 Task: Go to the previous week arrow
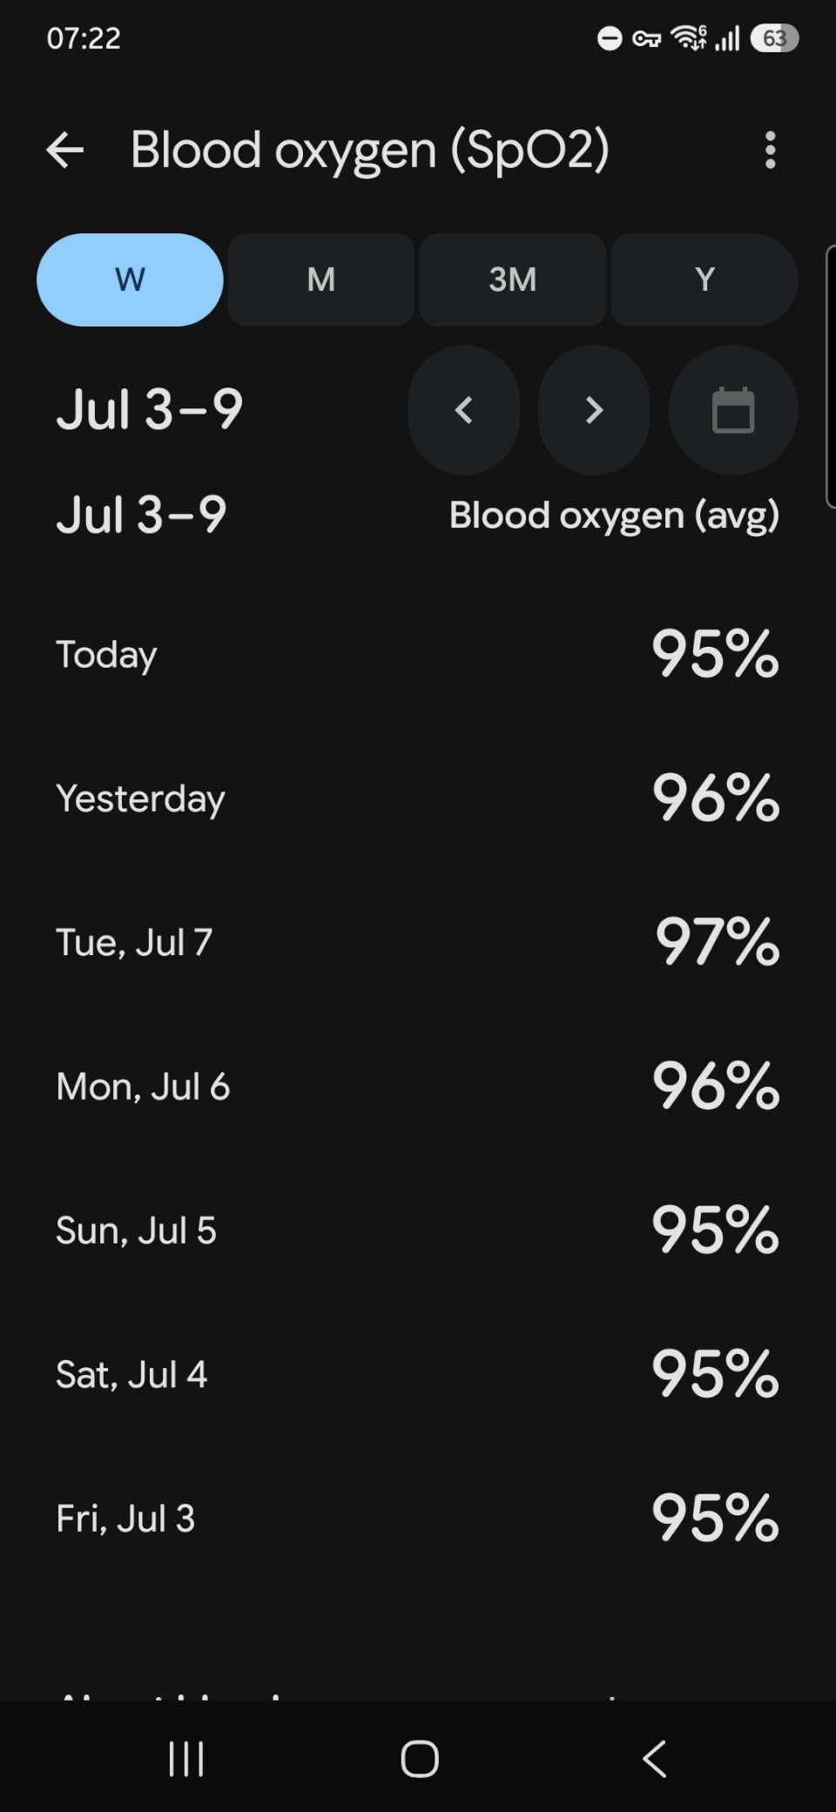(464, 410)
